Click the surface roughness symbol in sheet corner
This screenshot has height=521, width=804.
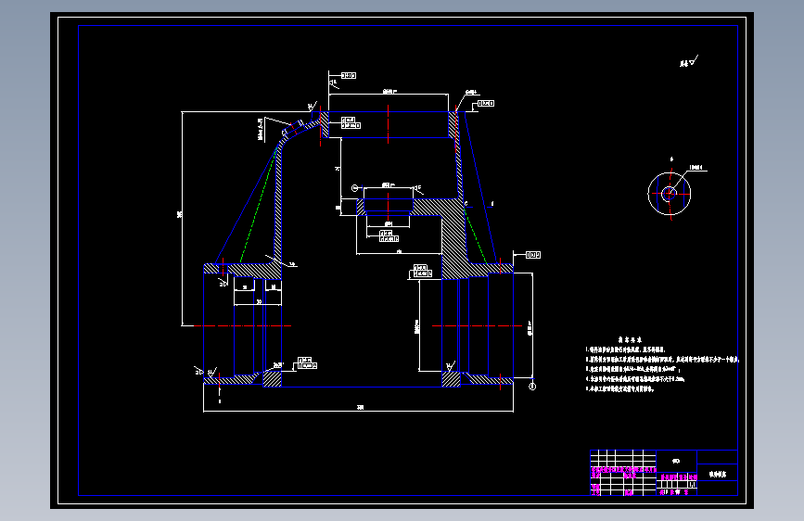tap(689, 61)
